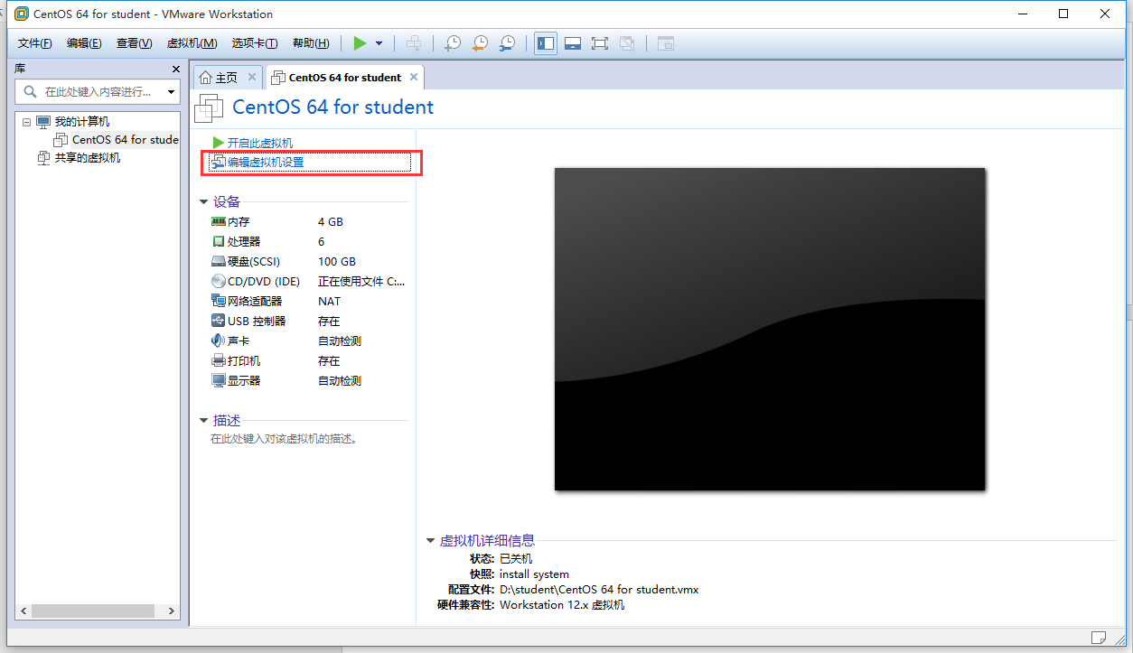This screenshot has width=1133, height=653.
Task: Collapse the 虚拟机详细信息 section
Action: [431, 541]
